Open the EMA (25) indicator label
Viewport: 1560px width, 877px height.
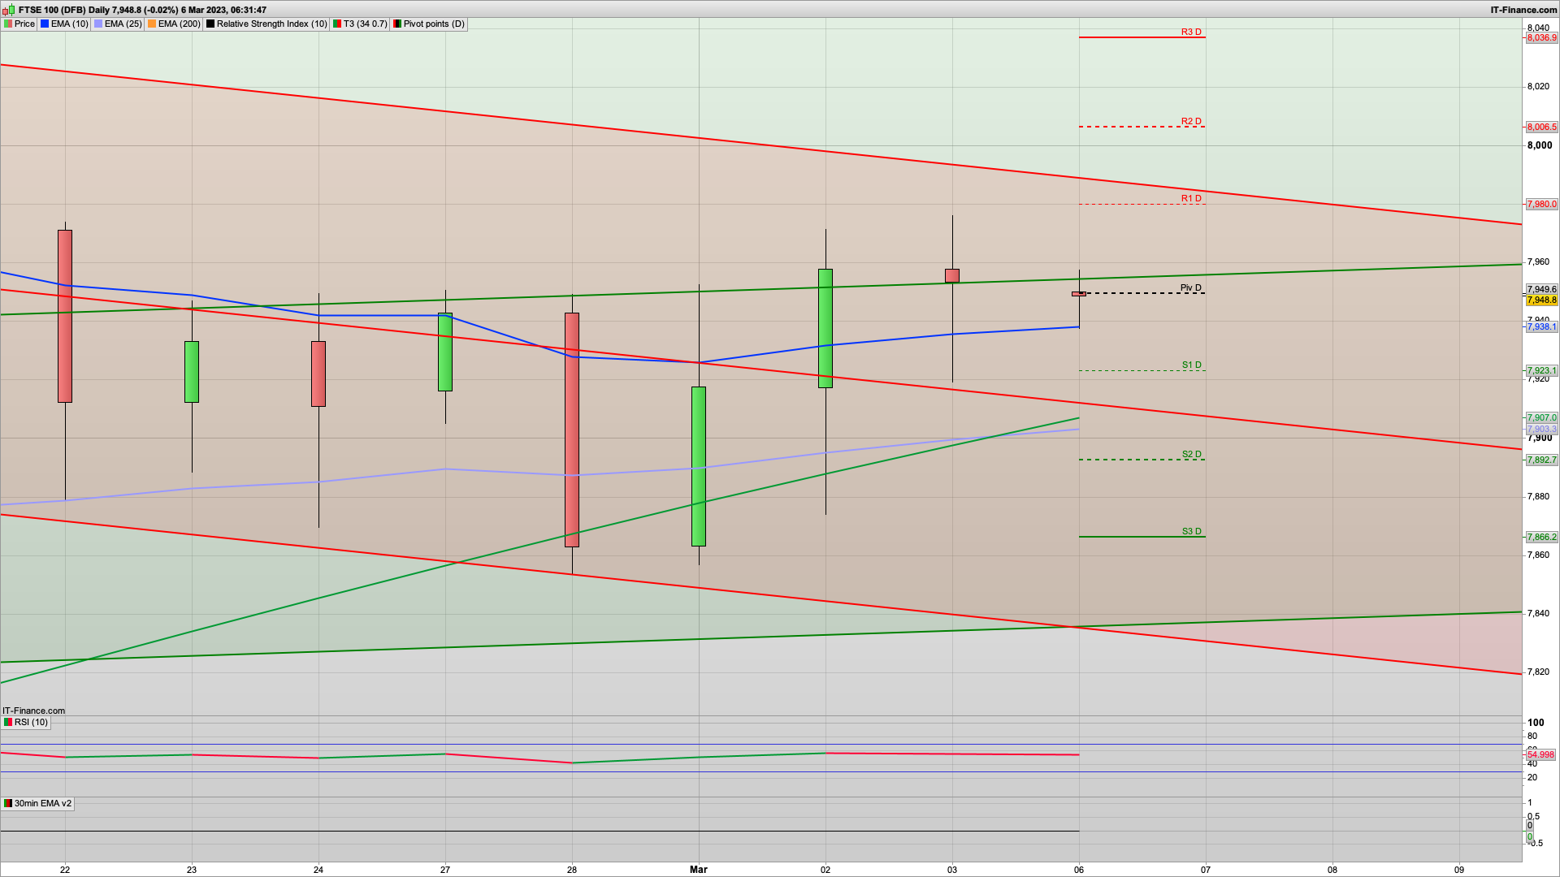123,24
